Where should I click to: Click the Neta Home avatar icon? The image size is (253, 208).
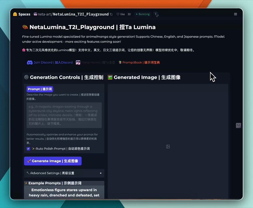coord(78,62)
